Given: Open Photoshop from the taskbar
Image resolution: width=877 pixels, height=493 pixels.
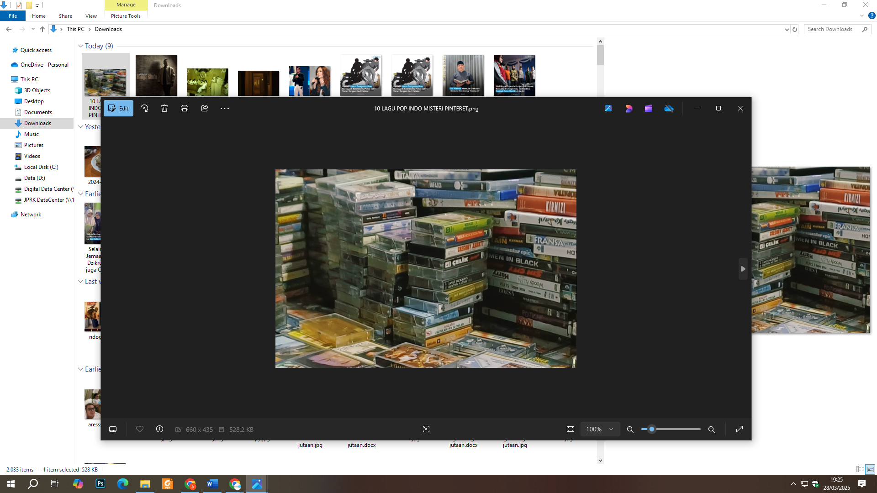Looking at the screenshot, I should click(100, 484).
